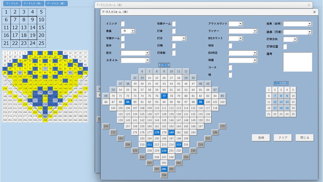This screenshot has width=323, height=182.
Task: Click into the 打者 field
Action: pyautogui.click(x=174, y=31)
